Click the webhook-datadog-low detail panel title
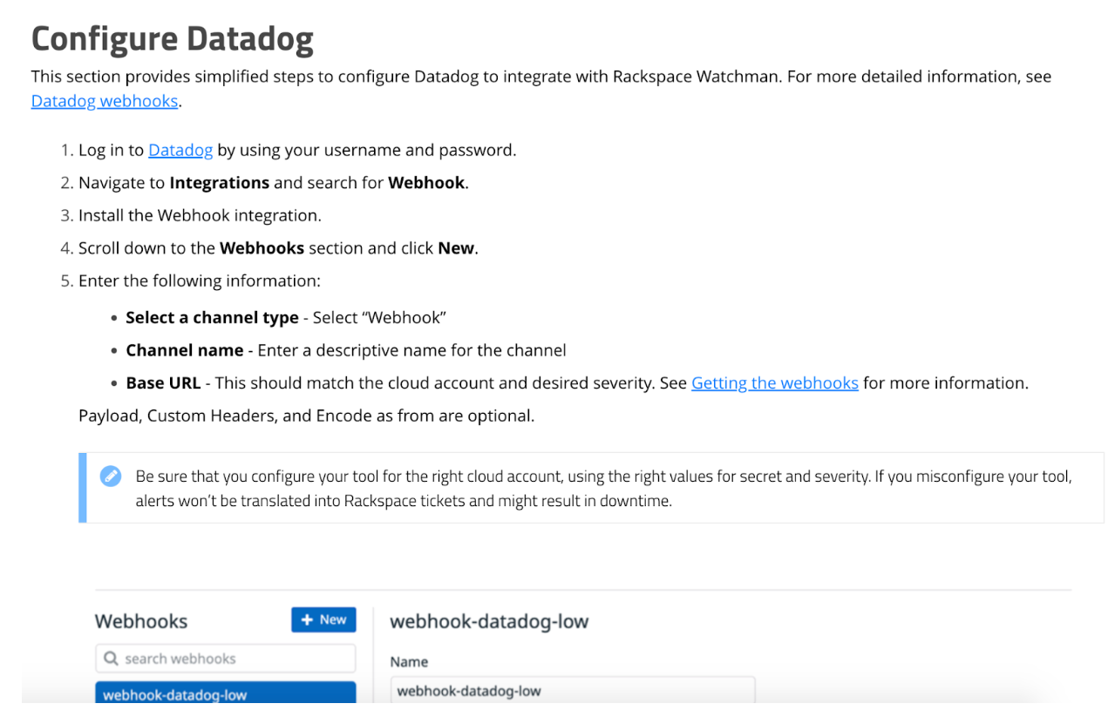1108x717 pixels. (489, 621)
